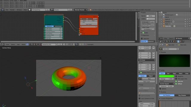Click the scene browse icon

point(52,10)
